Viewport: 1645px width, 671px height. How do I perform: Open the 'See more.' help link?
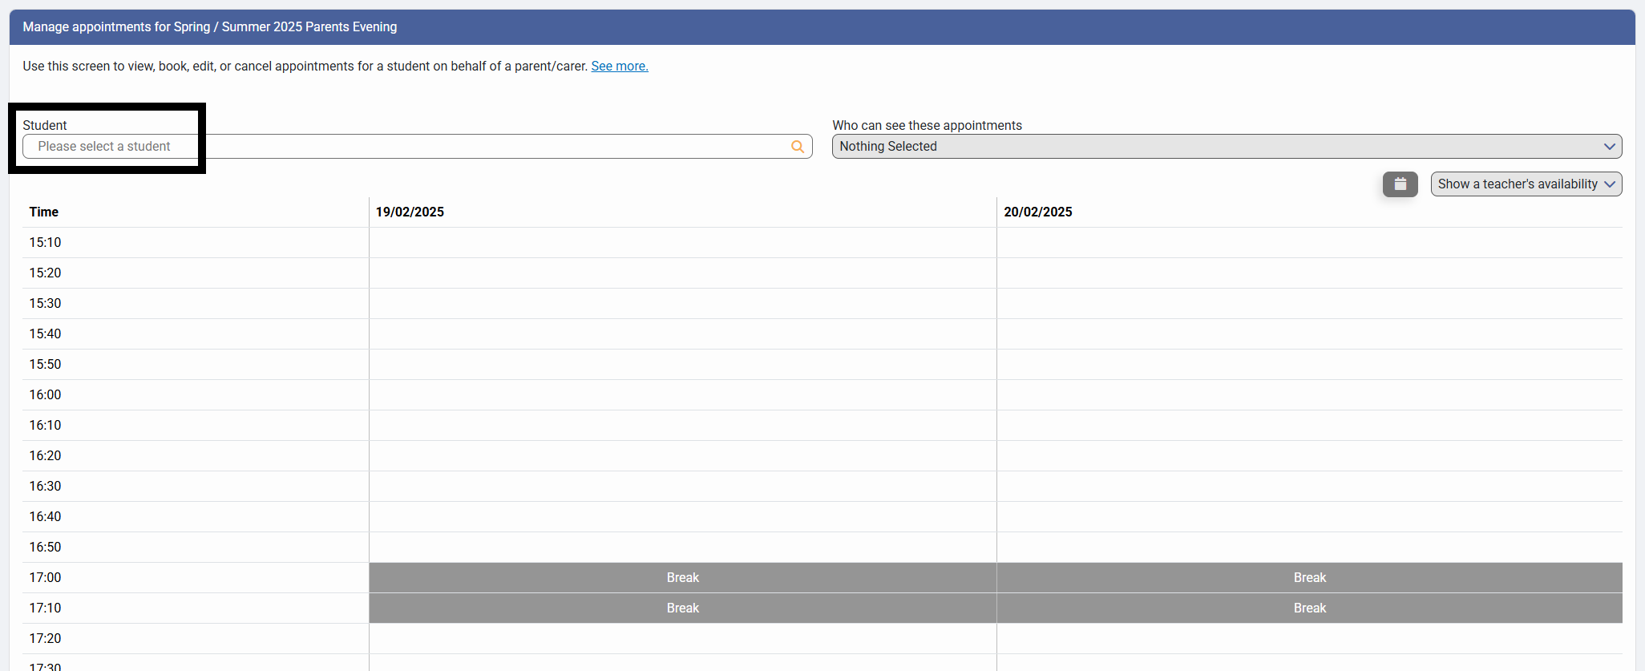[x=619, y=67]
